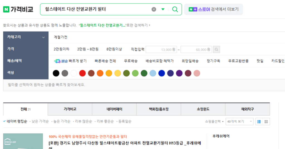The height and width of the screenshot is (149, 285).
Task: Open N+스토어 검색에서 더보기
Action: [x=213, y=9]
